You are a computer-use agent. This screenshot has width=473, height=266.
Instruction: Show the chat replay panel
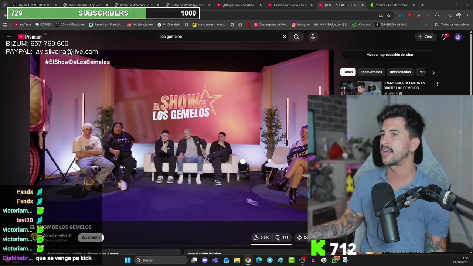[x=389, y=55]
